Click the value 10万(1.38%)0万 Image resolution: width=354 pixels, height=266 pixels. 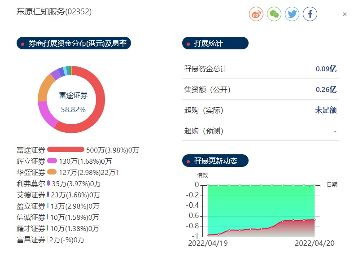[x=74, y=228]
